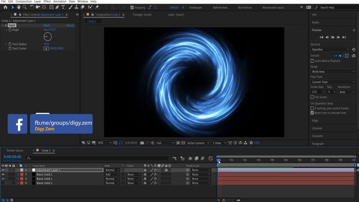Image resolution: width=359 pixels, height=202 pixels.
Task: Hide the Adjustment Layer 1 eye icon
Action: [x=3, y=170]
